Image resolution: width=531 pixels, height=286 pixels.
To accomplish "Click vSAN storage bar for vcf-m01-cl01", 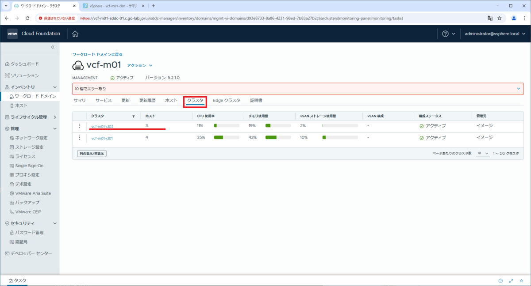I will tap(340, 138).
